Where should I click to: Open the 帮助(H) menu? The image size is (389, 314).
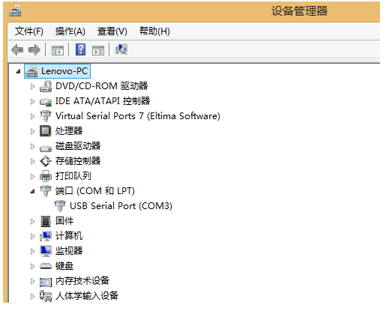[154, 31]
